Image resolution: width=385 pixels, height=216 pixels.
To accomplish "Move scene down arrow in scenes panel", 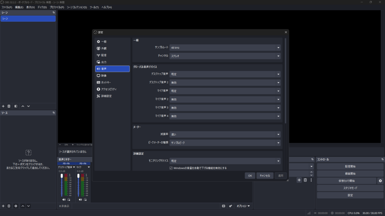I will pyautogui.click(x=29, y=106).
